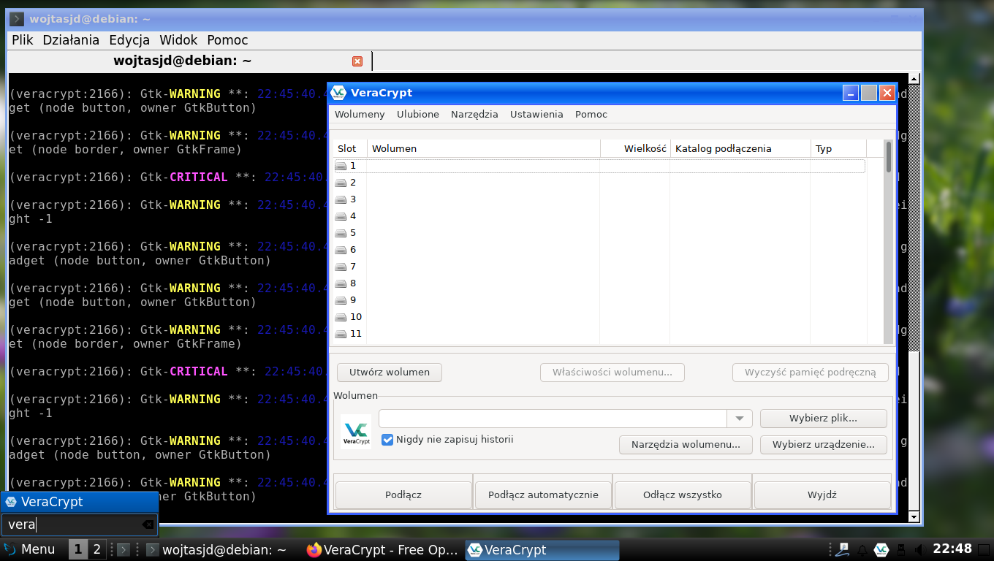Click the 'Podłącz' button
The image size is (994, 561).
tap(403, 495)
